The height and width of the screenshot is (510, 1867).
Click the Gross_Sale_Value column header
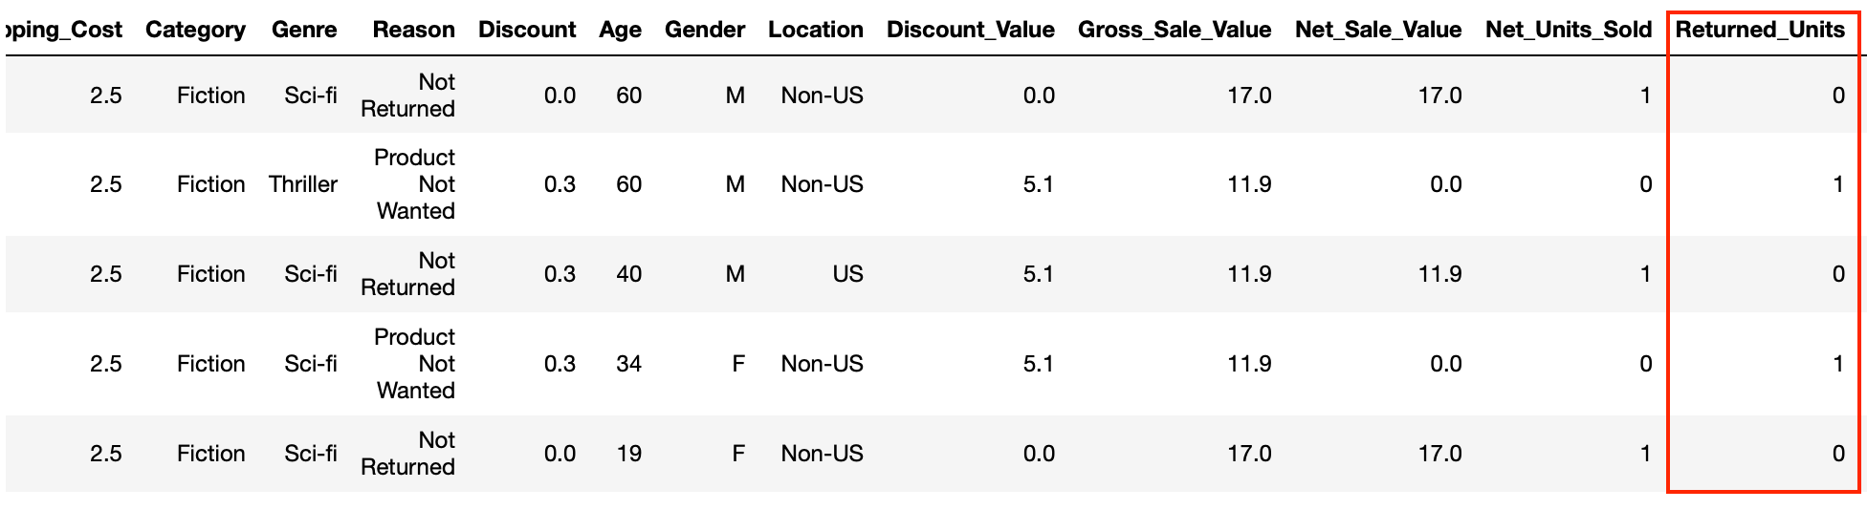click(1175, 30)
